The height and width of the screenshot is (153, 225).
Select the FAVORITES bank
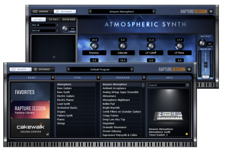click(x=30, y=92)
